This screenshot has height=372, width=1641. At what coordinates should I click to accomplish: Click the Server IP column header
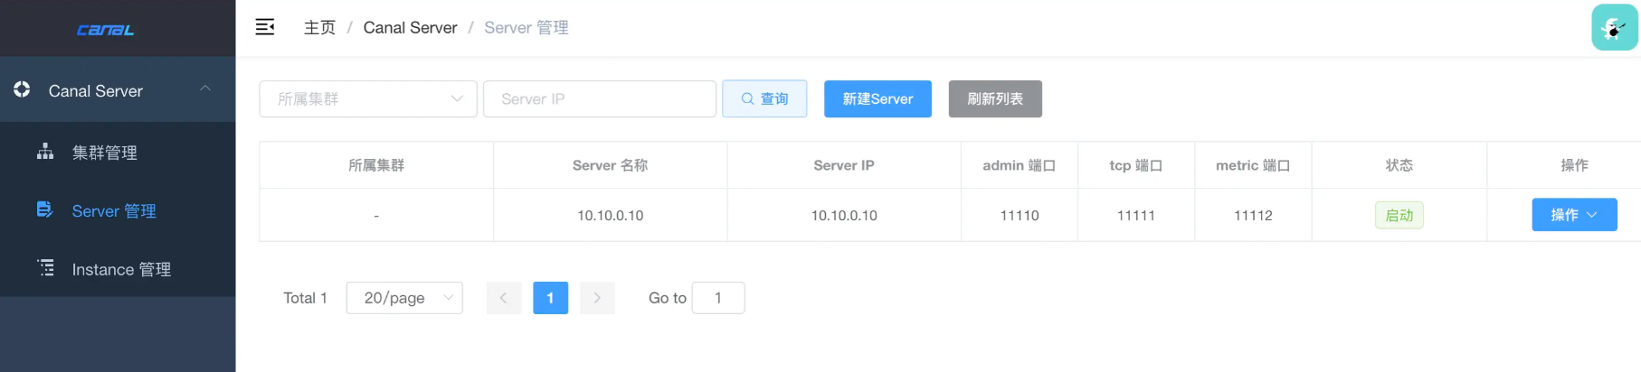[844, 165]
